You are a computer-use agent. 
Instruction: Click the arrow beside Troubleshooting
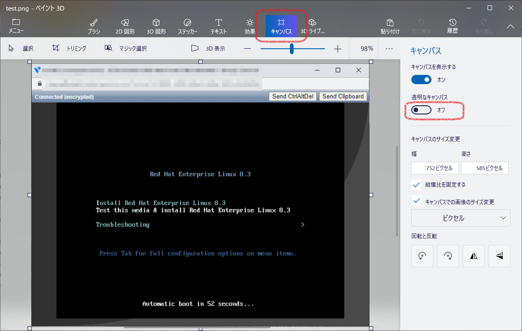[x=303, y=224]
